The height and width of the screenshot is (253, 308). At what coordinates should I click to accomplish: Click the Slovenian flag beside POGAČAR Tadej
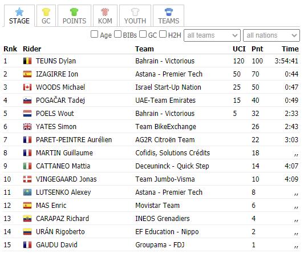pyautogui.click(x=27, y=101)
